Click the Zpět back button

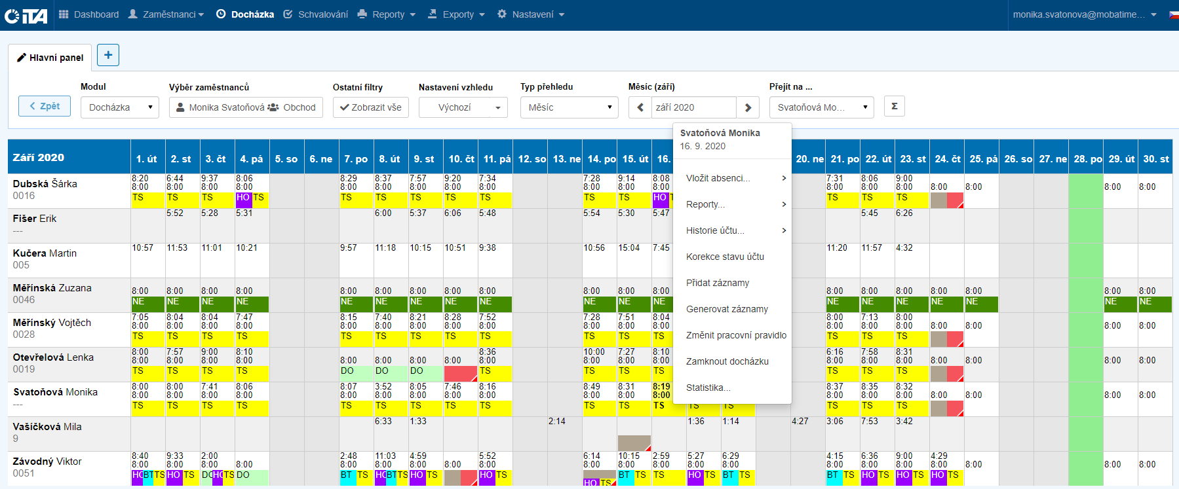45,106
